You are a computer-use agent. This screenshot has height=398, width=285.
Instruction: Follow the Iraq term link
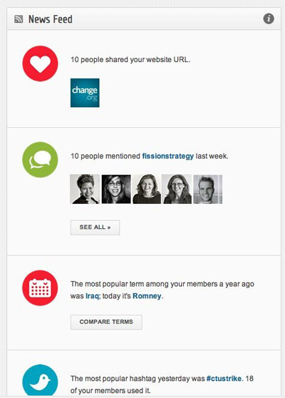tap(92, 296)
